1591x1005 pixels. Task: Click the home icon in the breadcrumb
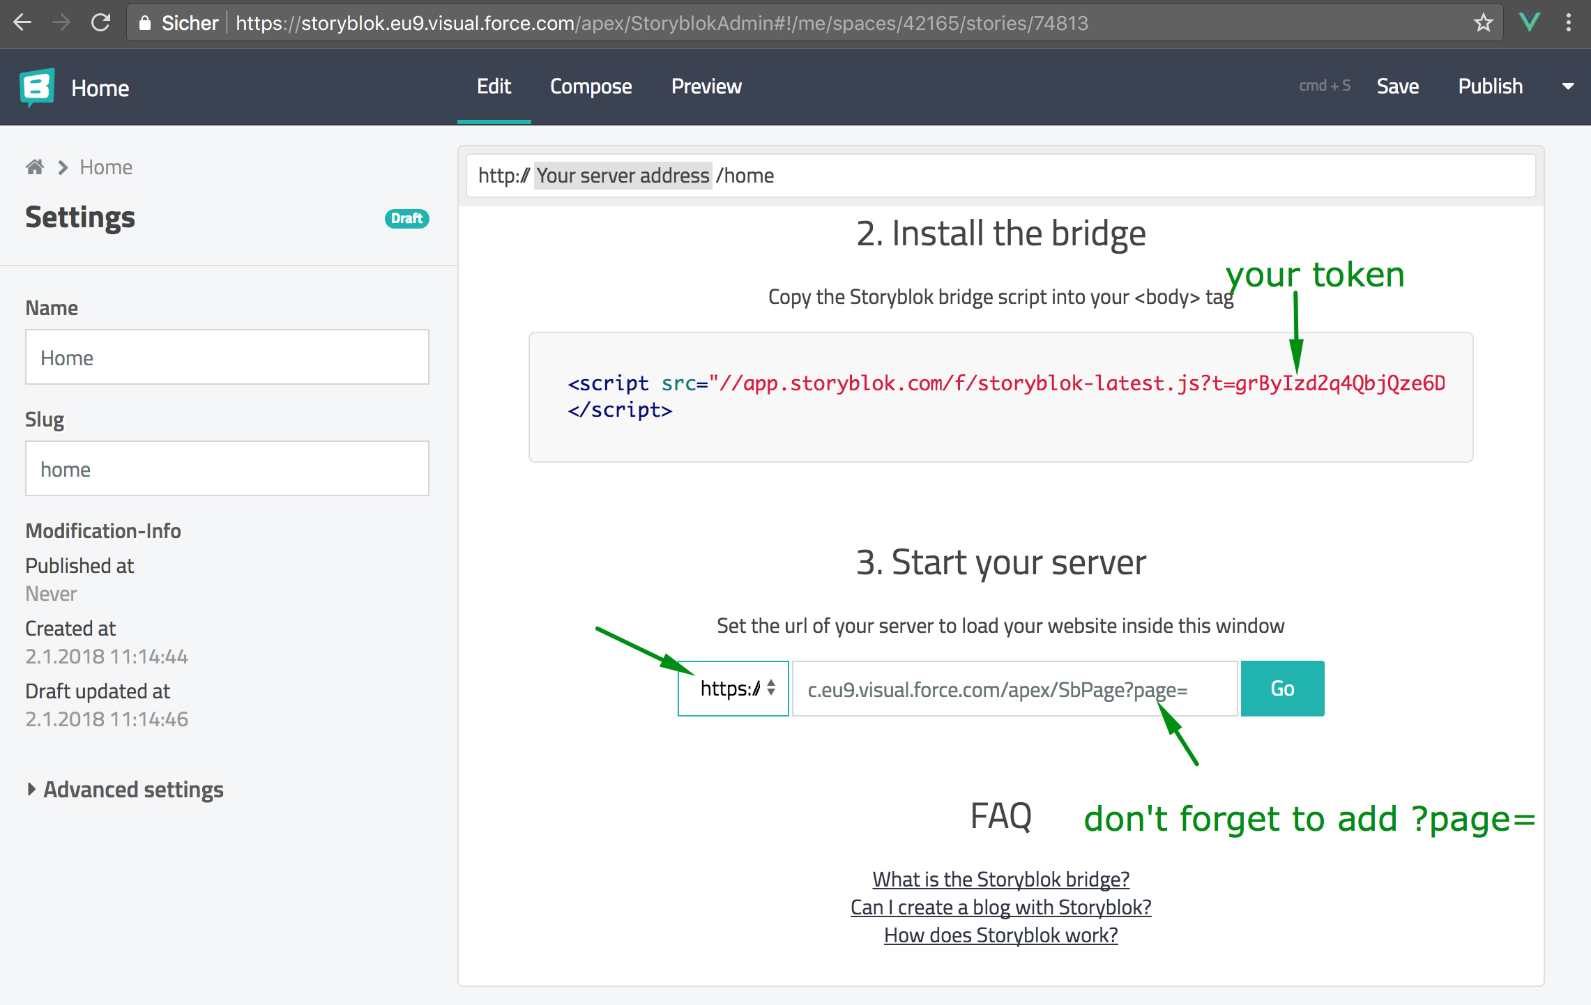pos(34,167)
